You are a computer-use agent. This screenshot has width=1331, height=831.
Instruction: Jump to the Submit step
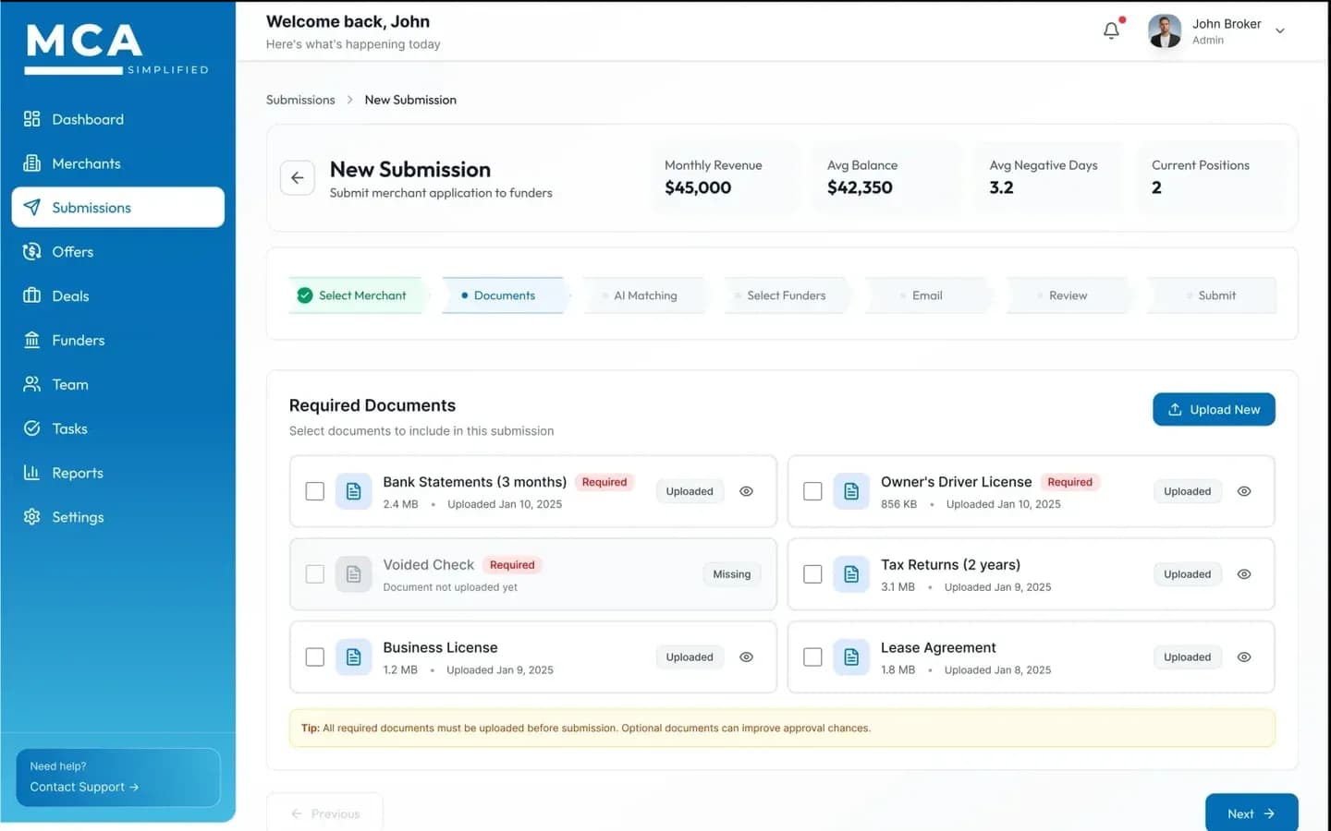pyautogui.click(x=1212, y=295)
